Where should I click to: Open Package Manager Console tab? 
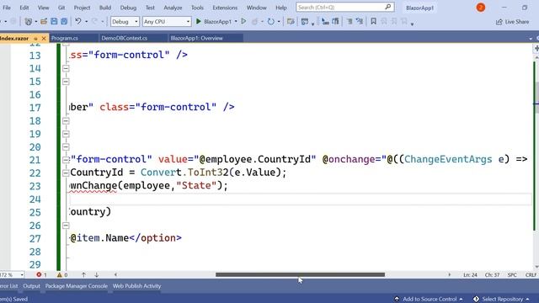(77, 286)
